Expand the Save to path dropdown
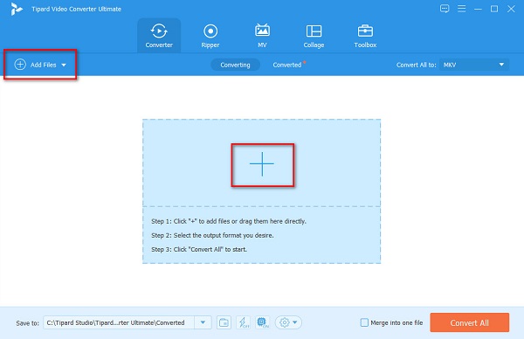Screen dimensions: 524x339 [203, 322]
